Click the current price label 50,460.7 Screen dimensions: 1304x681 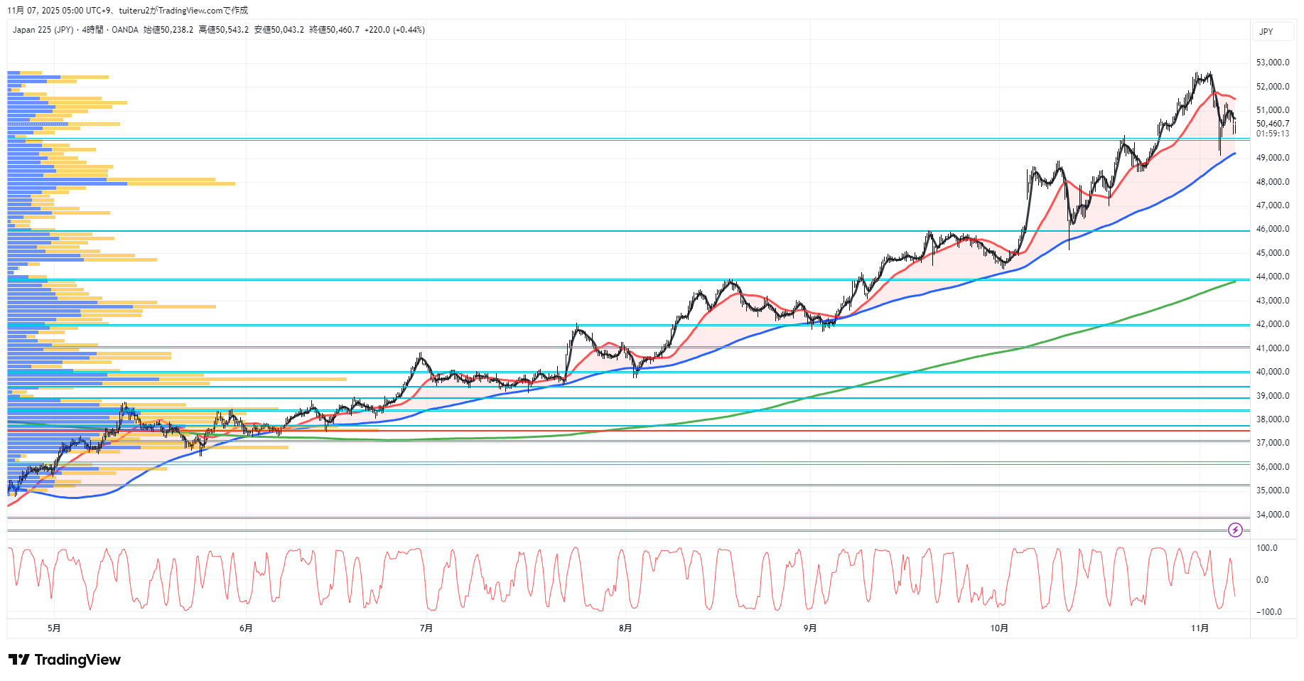pos(1272,124)
